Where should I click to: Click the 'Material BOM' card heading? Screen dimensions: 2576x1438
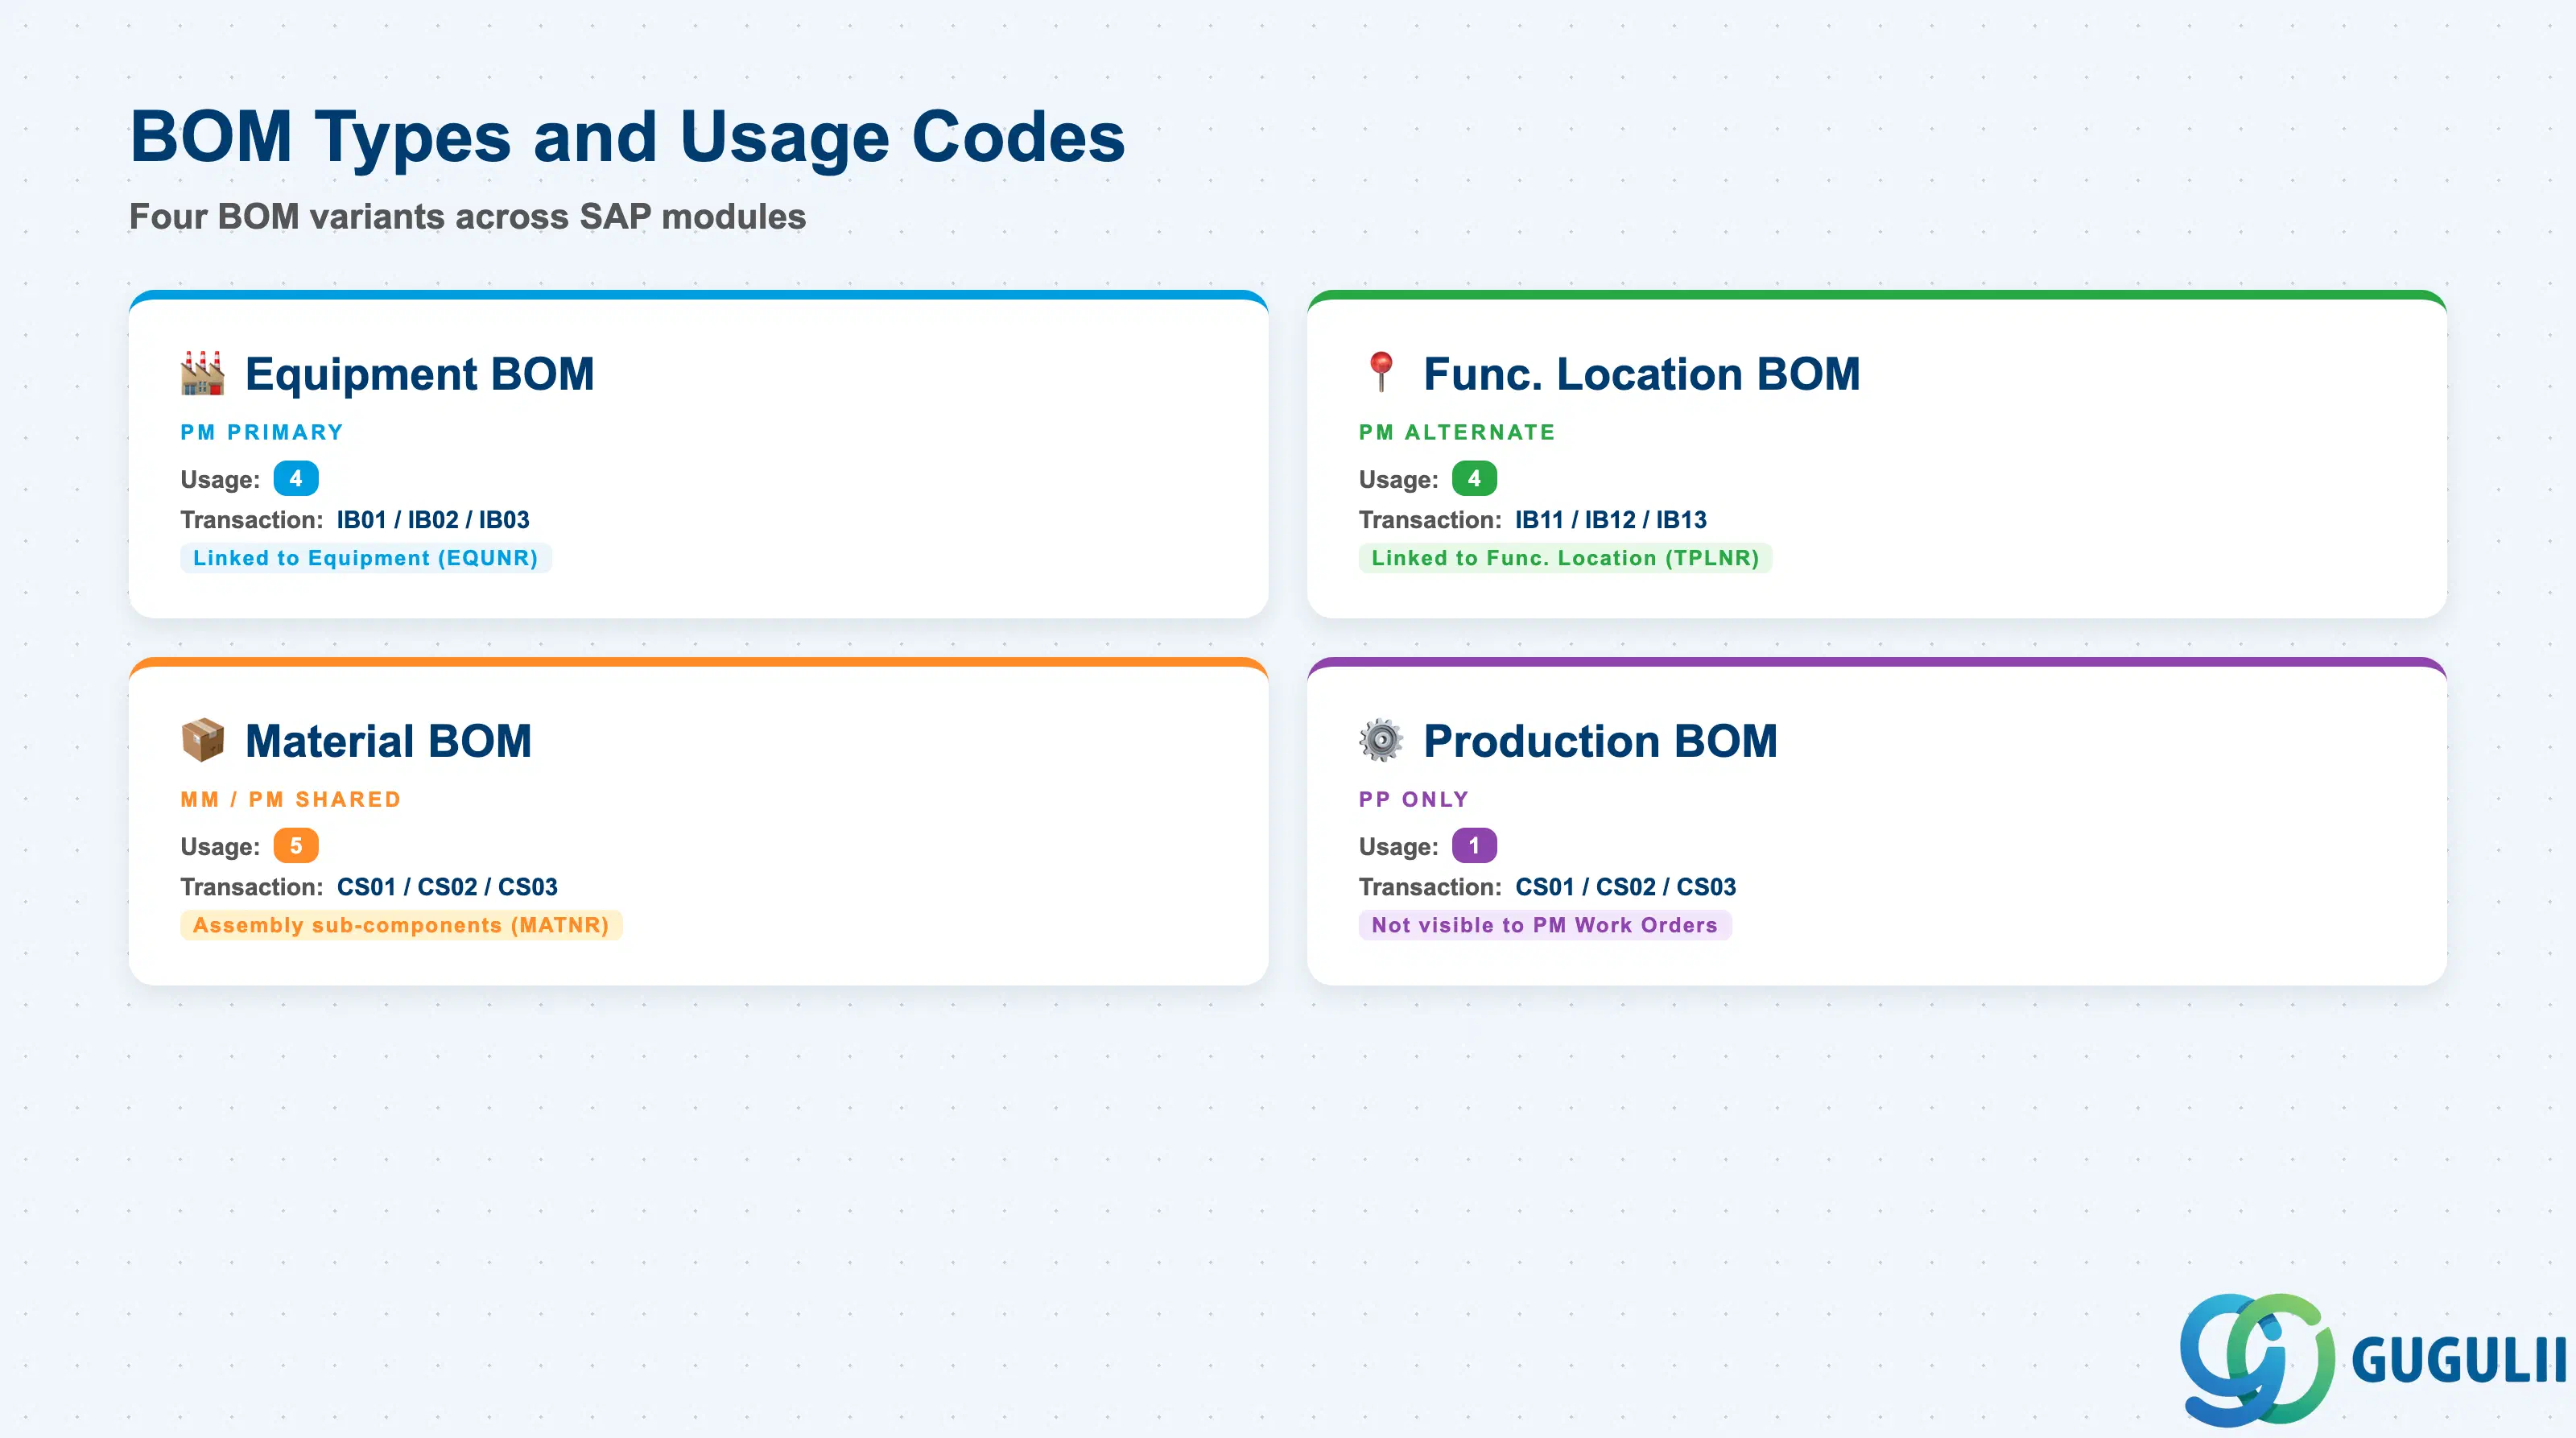(x=388, y=741)
